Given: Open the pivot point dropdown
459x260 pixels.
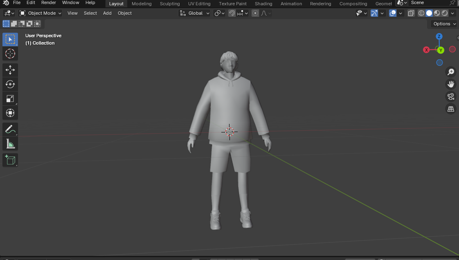Looking at the screenshot, I should 219,13.
